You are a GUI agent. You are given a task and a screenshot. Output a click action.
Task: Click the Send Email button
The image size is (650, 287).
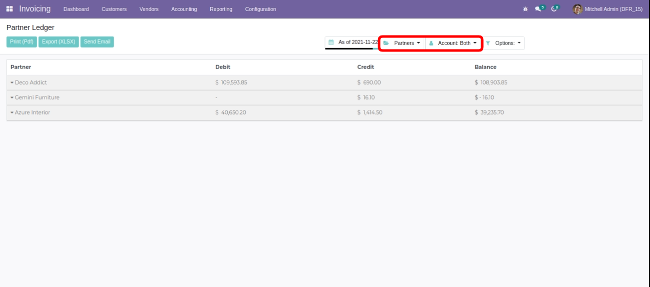point(97,42)
